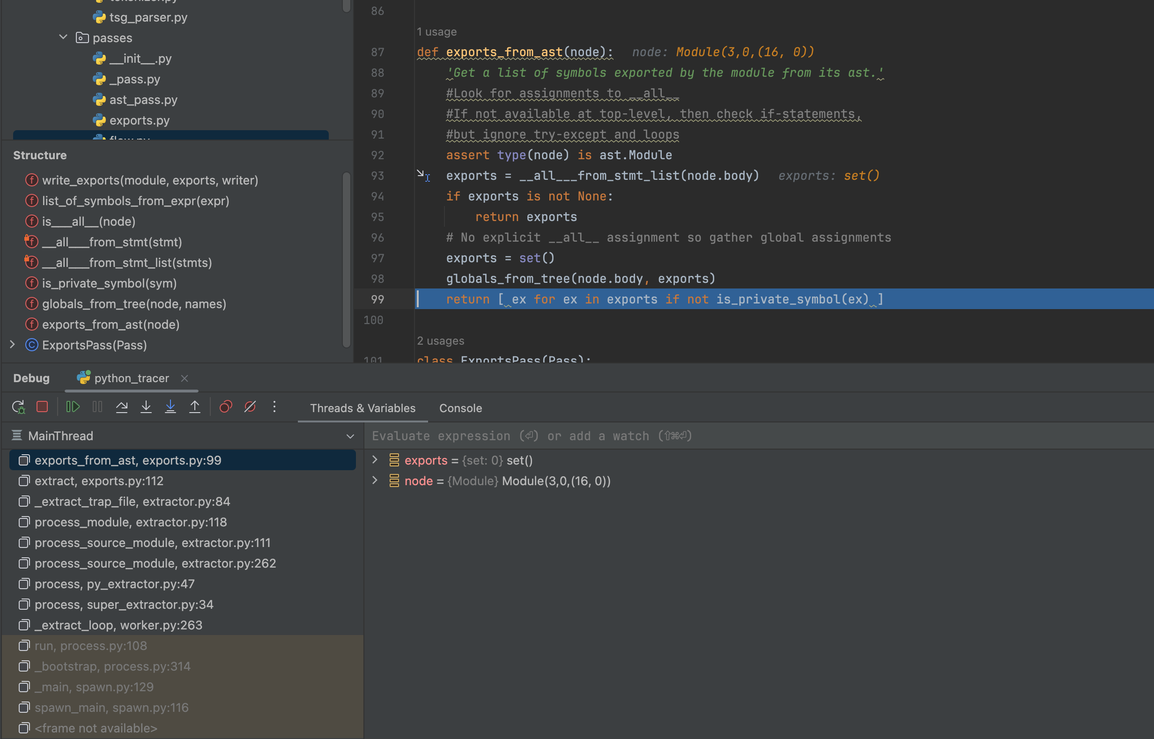Screen dimensions: 1154x739
Task: Jump to write_exports function in Structure
Action: click(x=150, y=180)
